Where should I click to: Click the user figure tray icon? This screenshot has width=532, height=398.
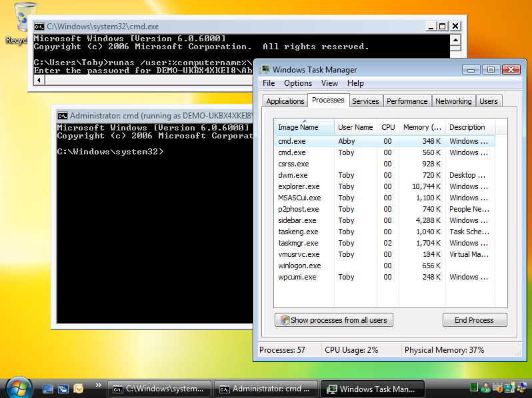point(485,387)
